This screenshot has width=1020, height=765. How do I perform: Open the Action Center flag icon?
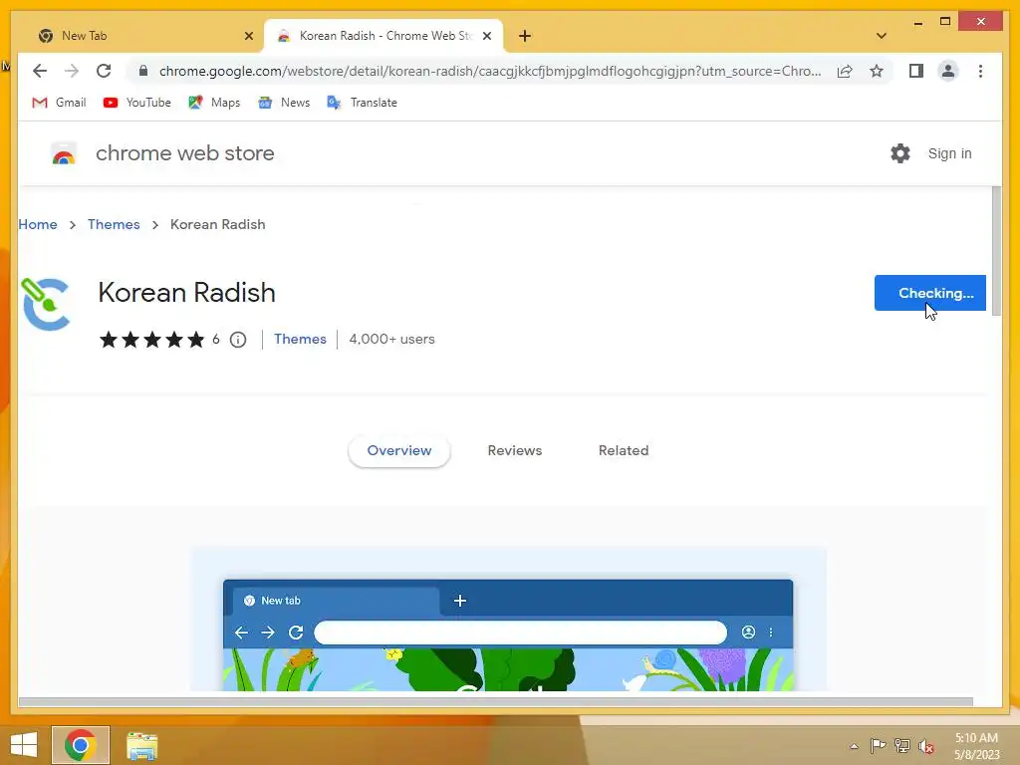(x=878, y=745)
